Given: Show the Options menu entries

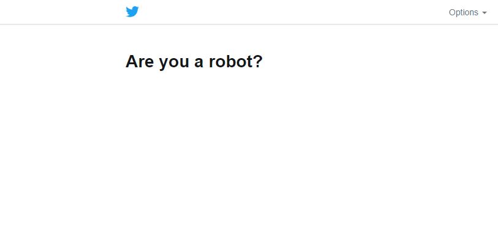Looking at the screenshot, I should click(467, 12).
